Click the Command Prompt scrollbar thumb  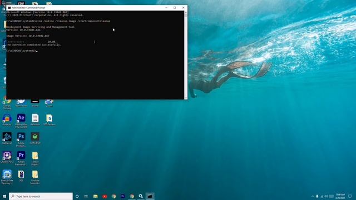[186, 15]
